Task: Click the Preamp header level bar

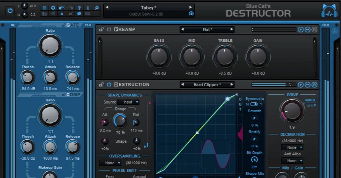Action: tap(273, 29)
